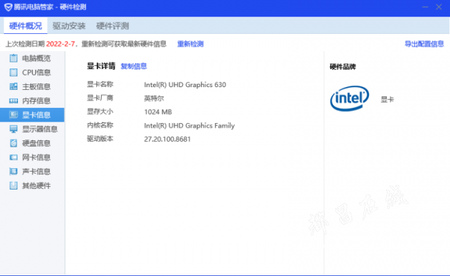The height and width of the screenshot is (276, 450).
Task: Click the 内核名称 label
Action: [100, 125]
